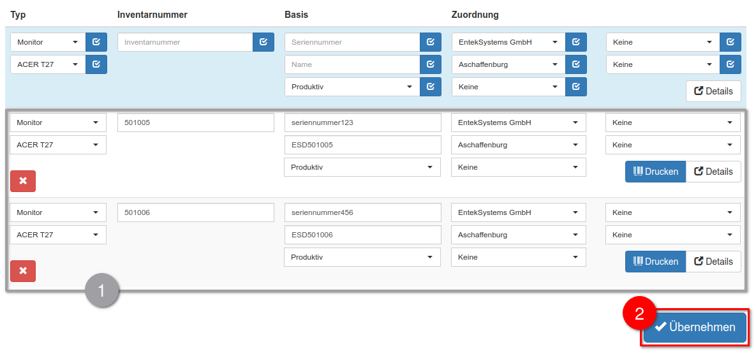
Task: Click the ESD501005 name input field
Action: pyautogui.click(x=362, y=145)
